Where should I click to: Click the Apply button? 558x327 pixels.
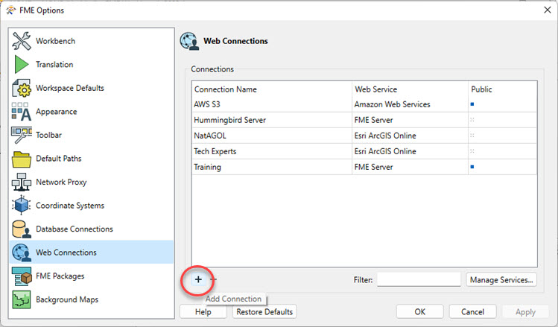525,311
